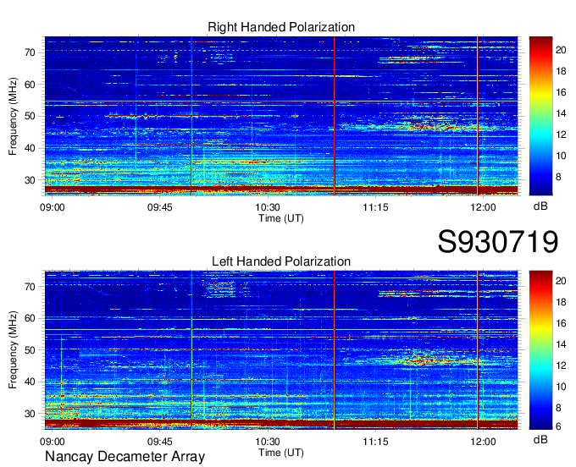576x467 pixels.
Task: Click the dB unit under Right Handed color bar
Action: pos(540,206)
